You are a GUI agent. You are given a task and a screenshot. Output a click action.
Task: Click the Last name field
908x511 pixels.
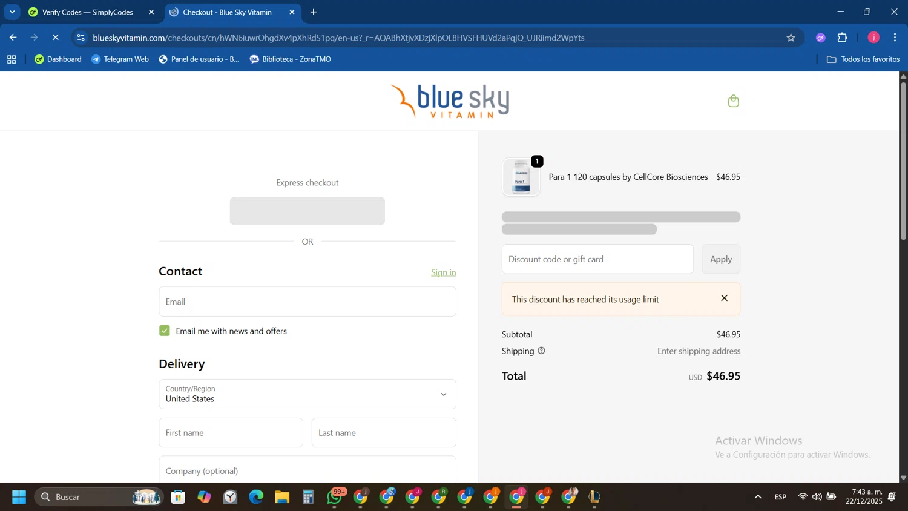point(384,433)
